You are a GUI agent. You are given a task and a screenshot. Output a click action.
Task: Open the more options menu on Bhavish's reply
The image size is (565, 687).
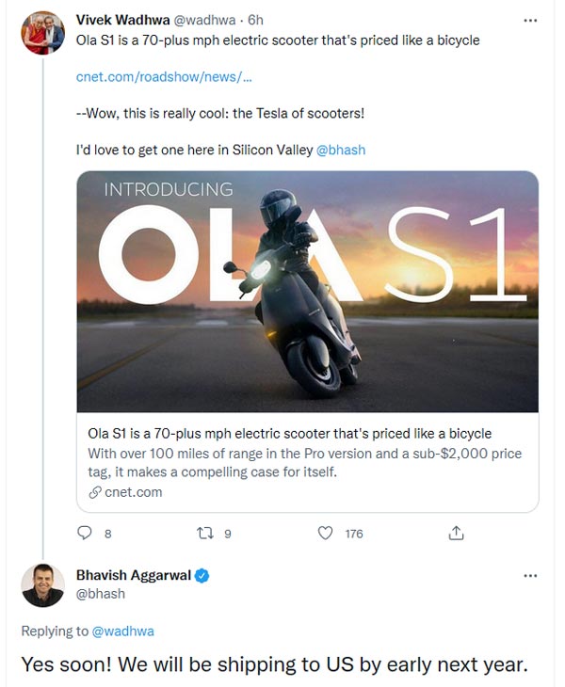point(530,575)
